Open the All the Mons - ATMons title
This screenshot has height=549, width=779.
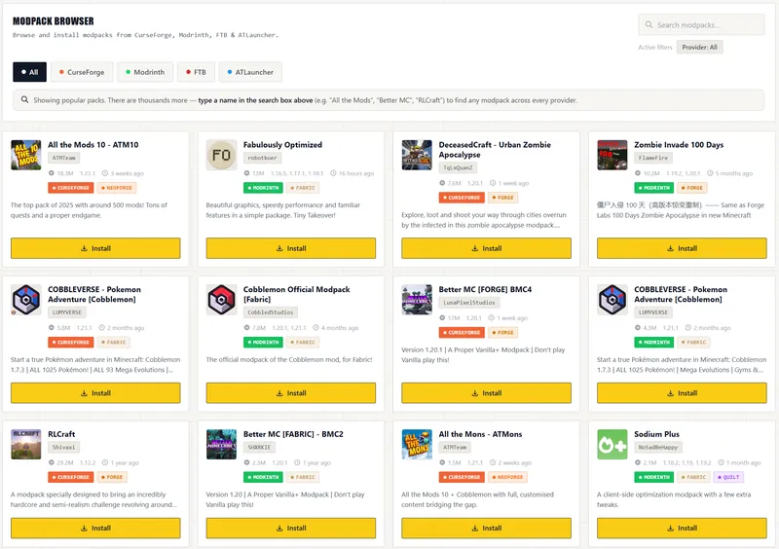click(x=480, y=434)
